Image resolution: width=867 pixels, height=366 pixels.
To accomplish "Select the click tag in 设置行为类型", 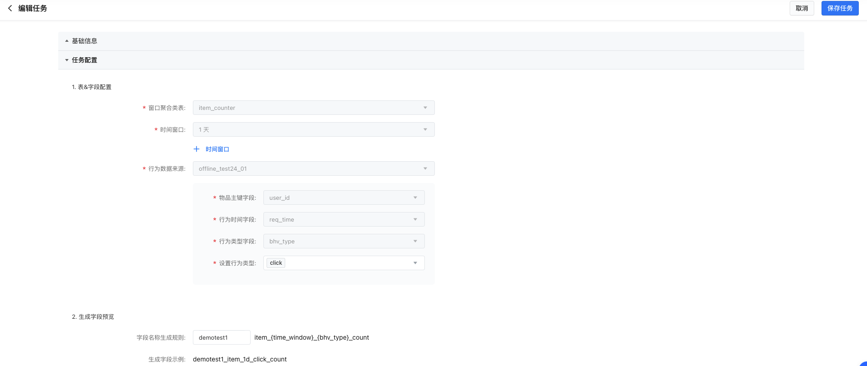I will (276, 263).
